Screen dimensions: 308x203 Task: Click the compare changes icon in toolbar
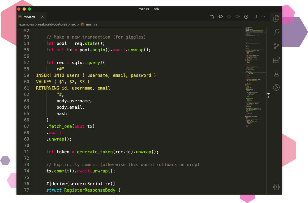point(212,17)
